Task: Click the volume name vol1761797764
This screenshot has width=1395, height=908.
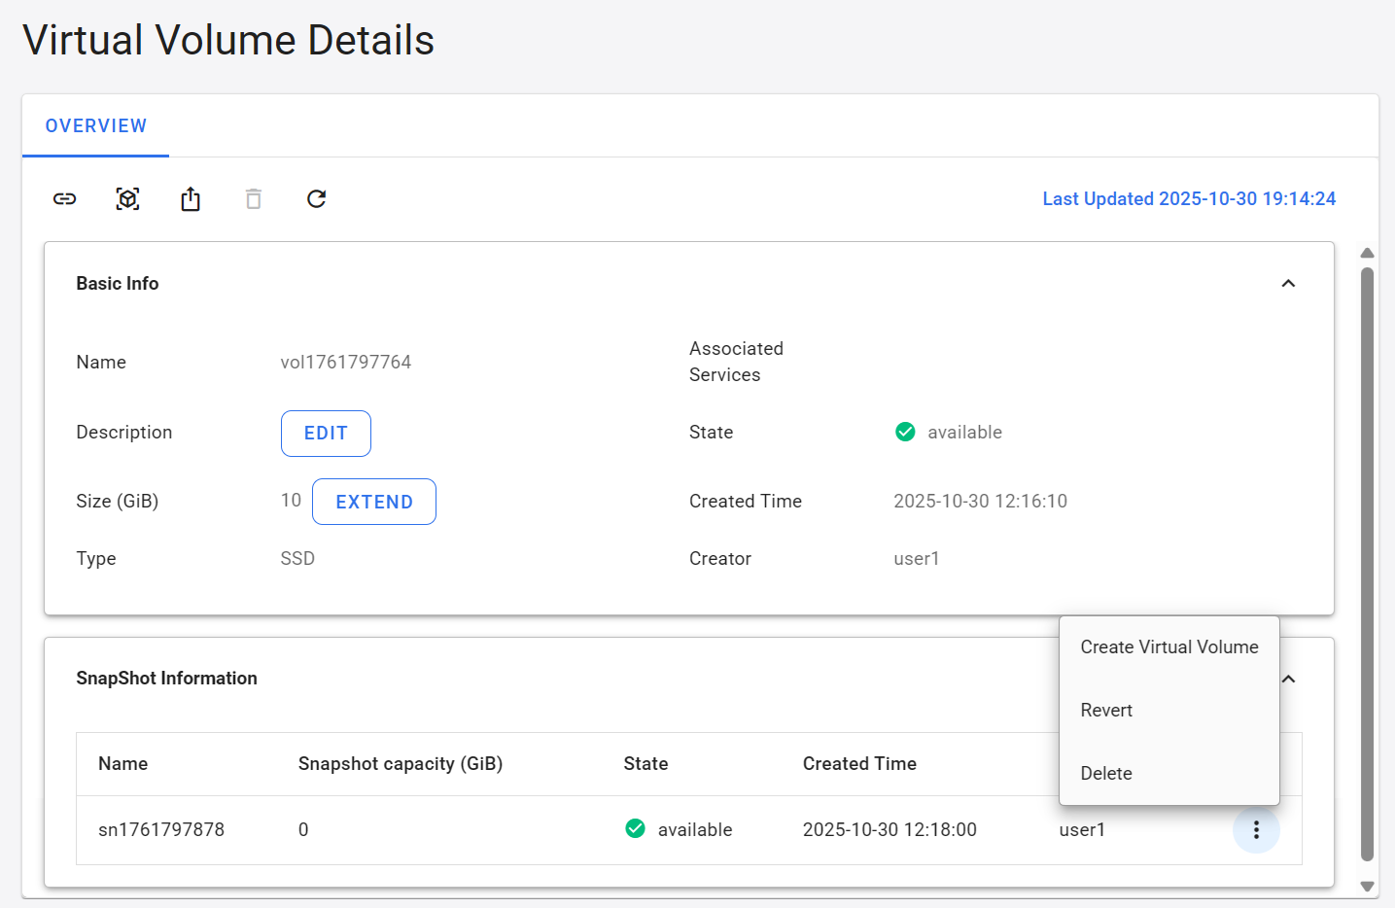Action: pyautogui.click(x=346, y=362)
